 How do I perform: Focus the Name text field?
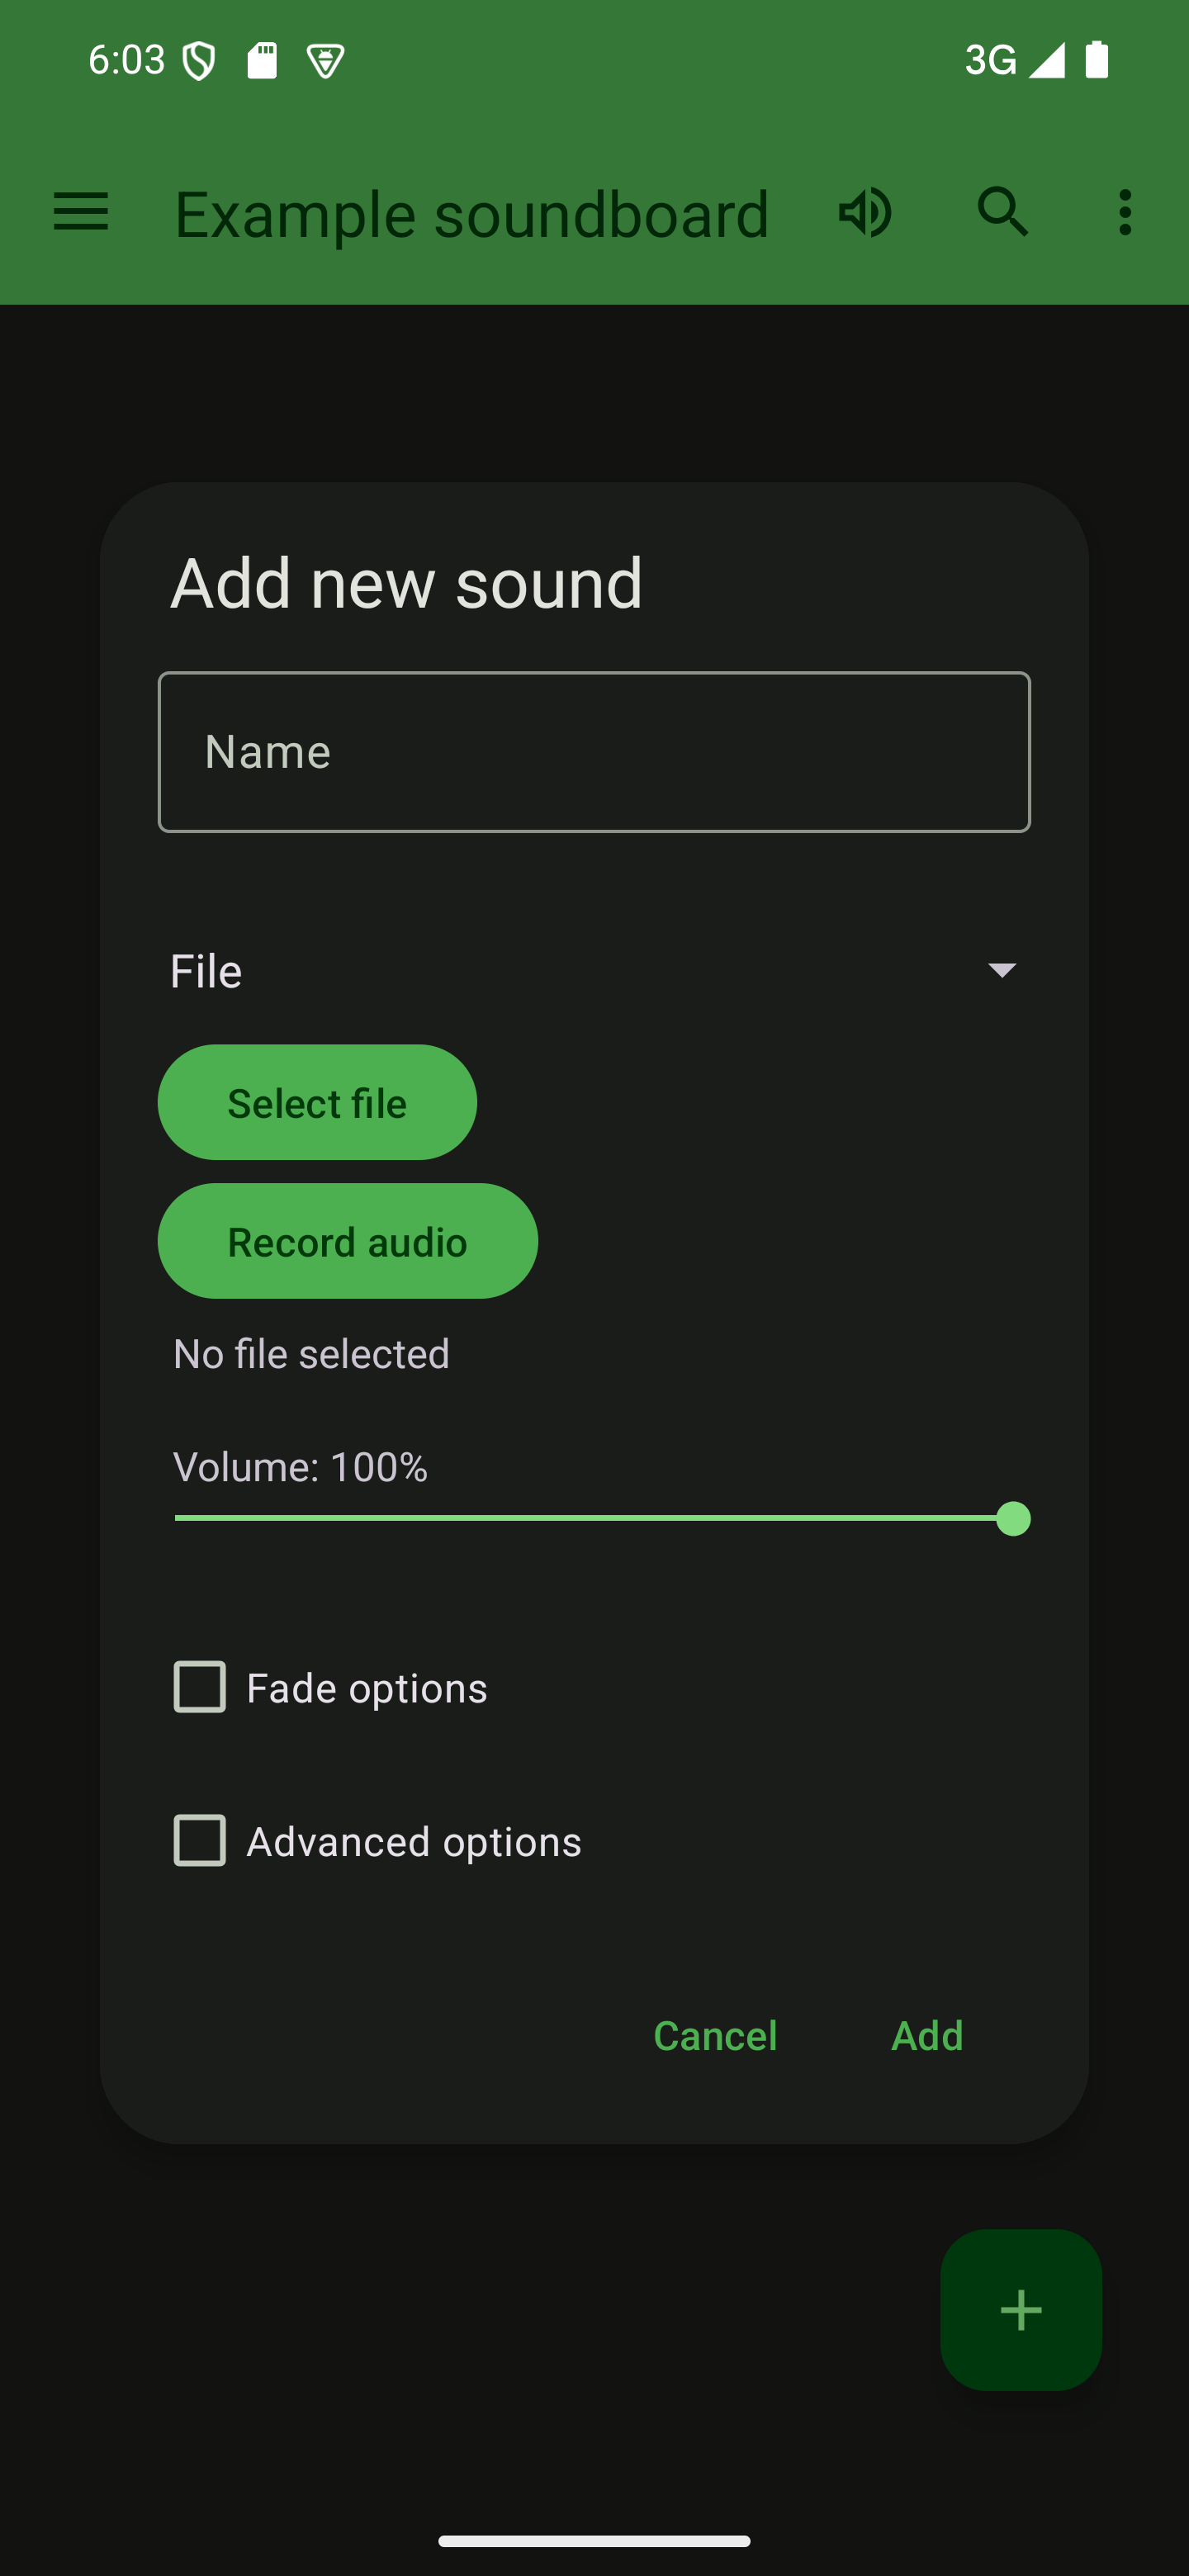[x=594, y=752]
